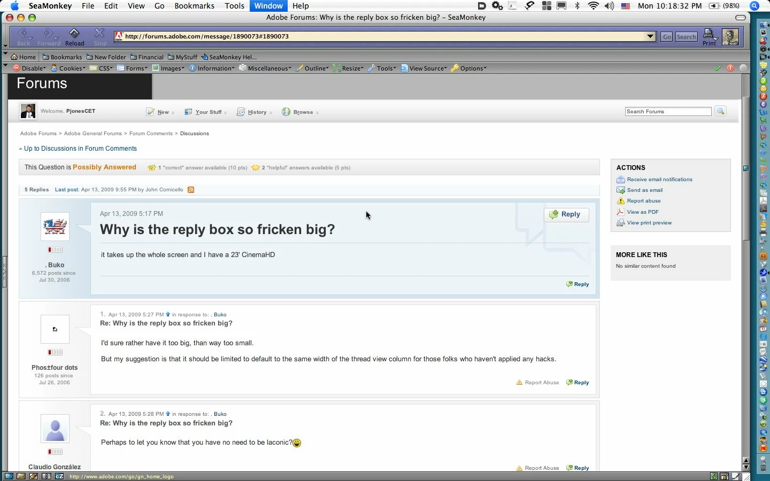The height and width of the screenshot is (481, 770).
Task: Open the Forms dropdown menu
Action: pos(133,68)
